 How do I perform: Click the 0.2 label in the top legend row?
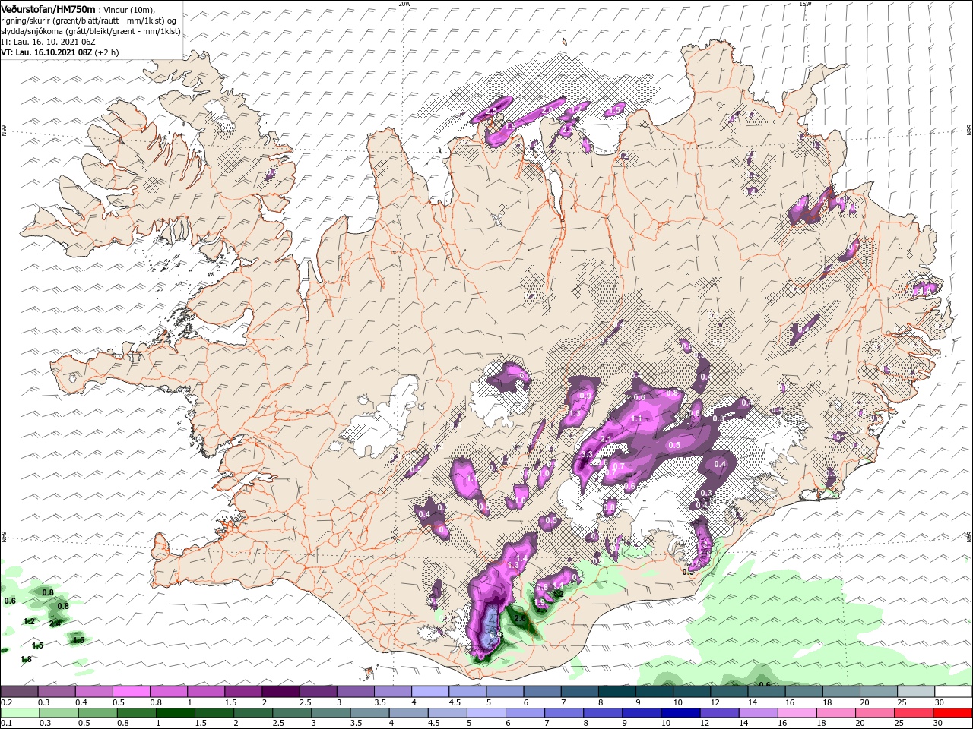[x=6, y=702]
